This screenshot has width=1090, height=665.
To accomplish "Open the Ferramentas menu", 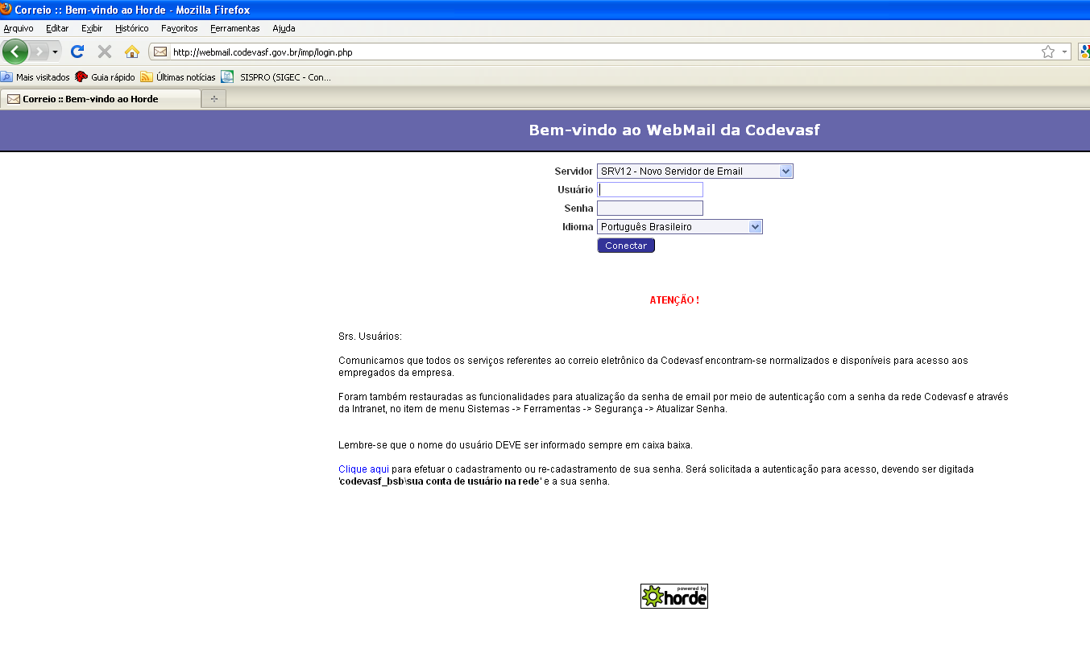I will pos(235,28).
